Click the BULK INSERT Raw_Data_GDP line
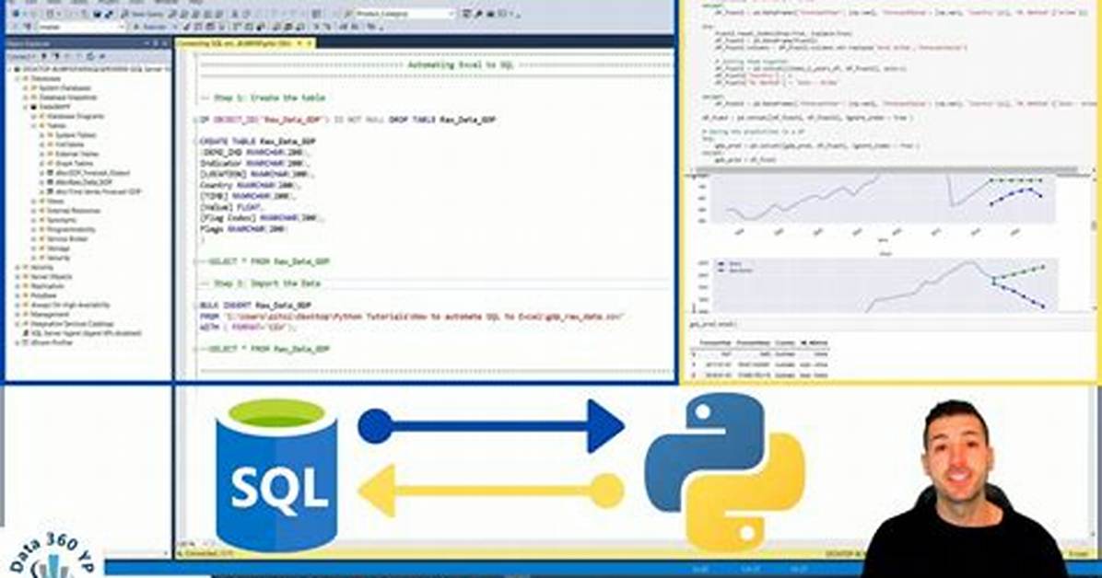Image resolution: width=1102 pixels, height=578 pixels. click(255, 306)
